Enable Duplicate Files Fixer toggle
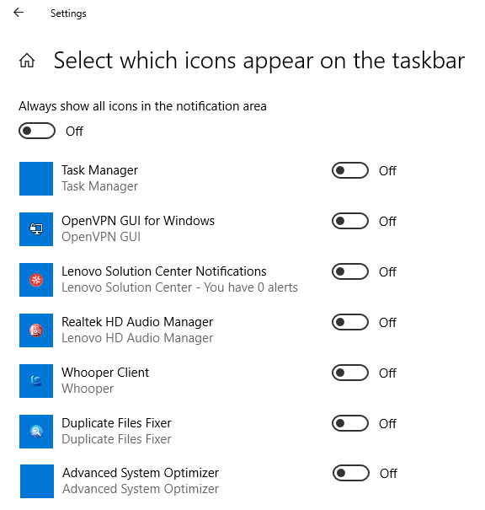485x510 pixels. click(x=350, y=423)
